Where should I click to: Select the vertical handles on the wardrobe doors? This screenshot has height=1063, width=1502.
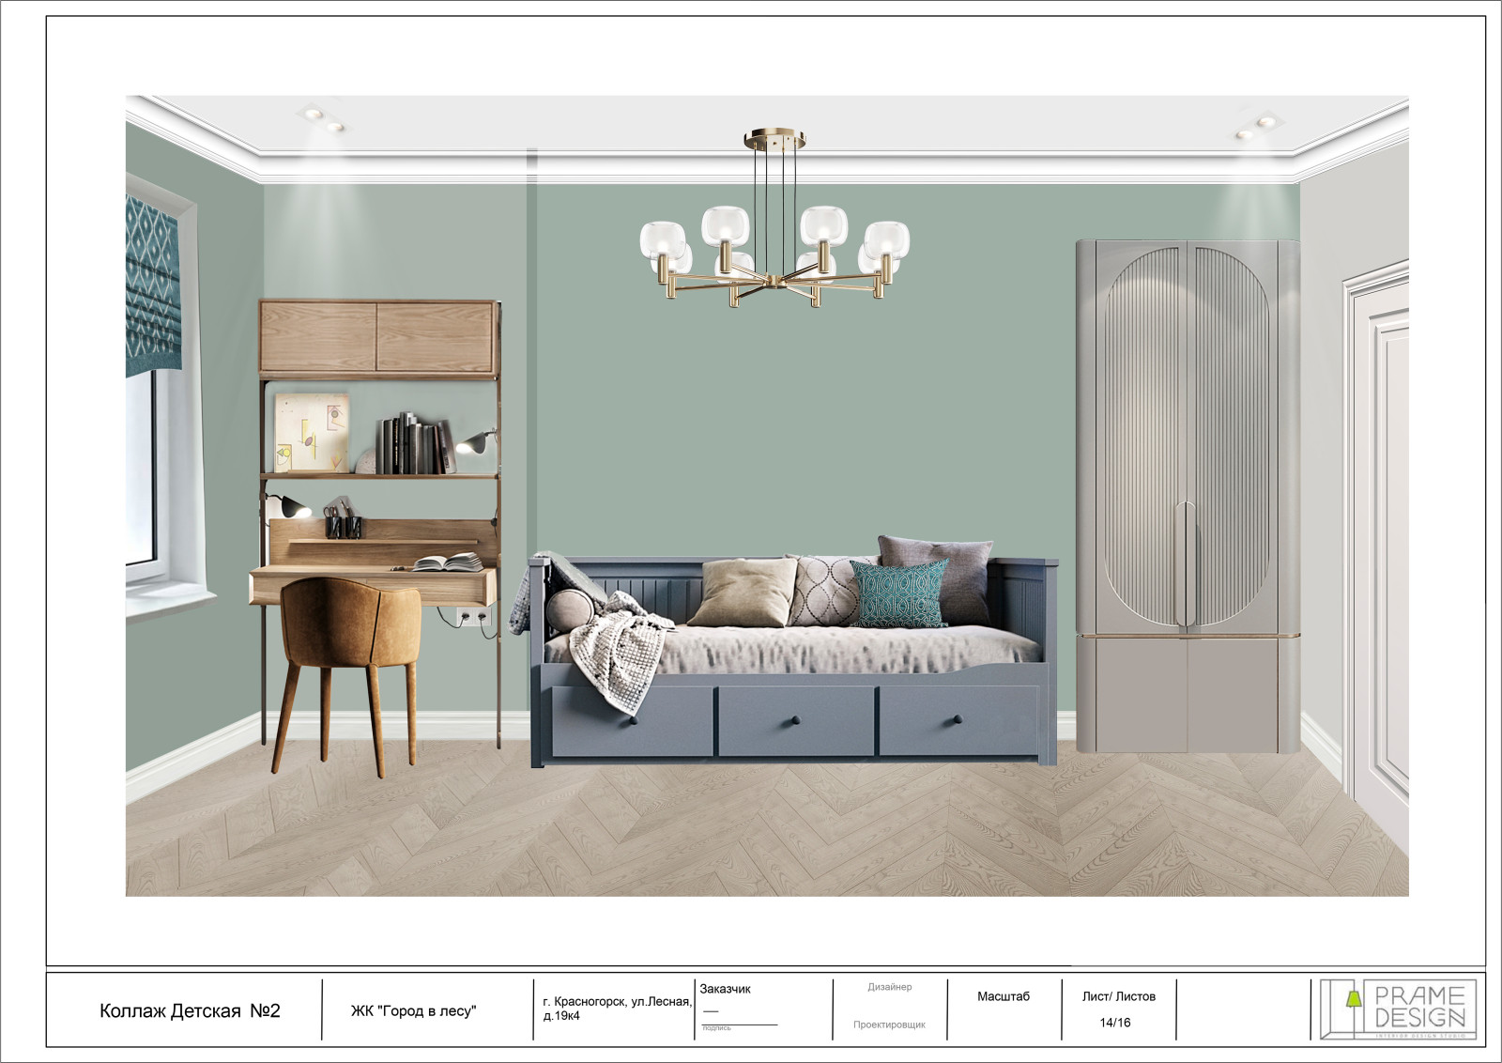[x=1187, y=563]
